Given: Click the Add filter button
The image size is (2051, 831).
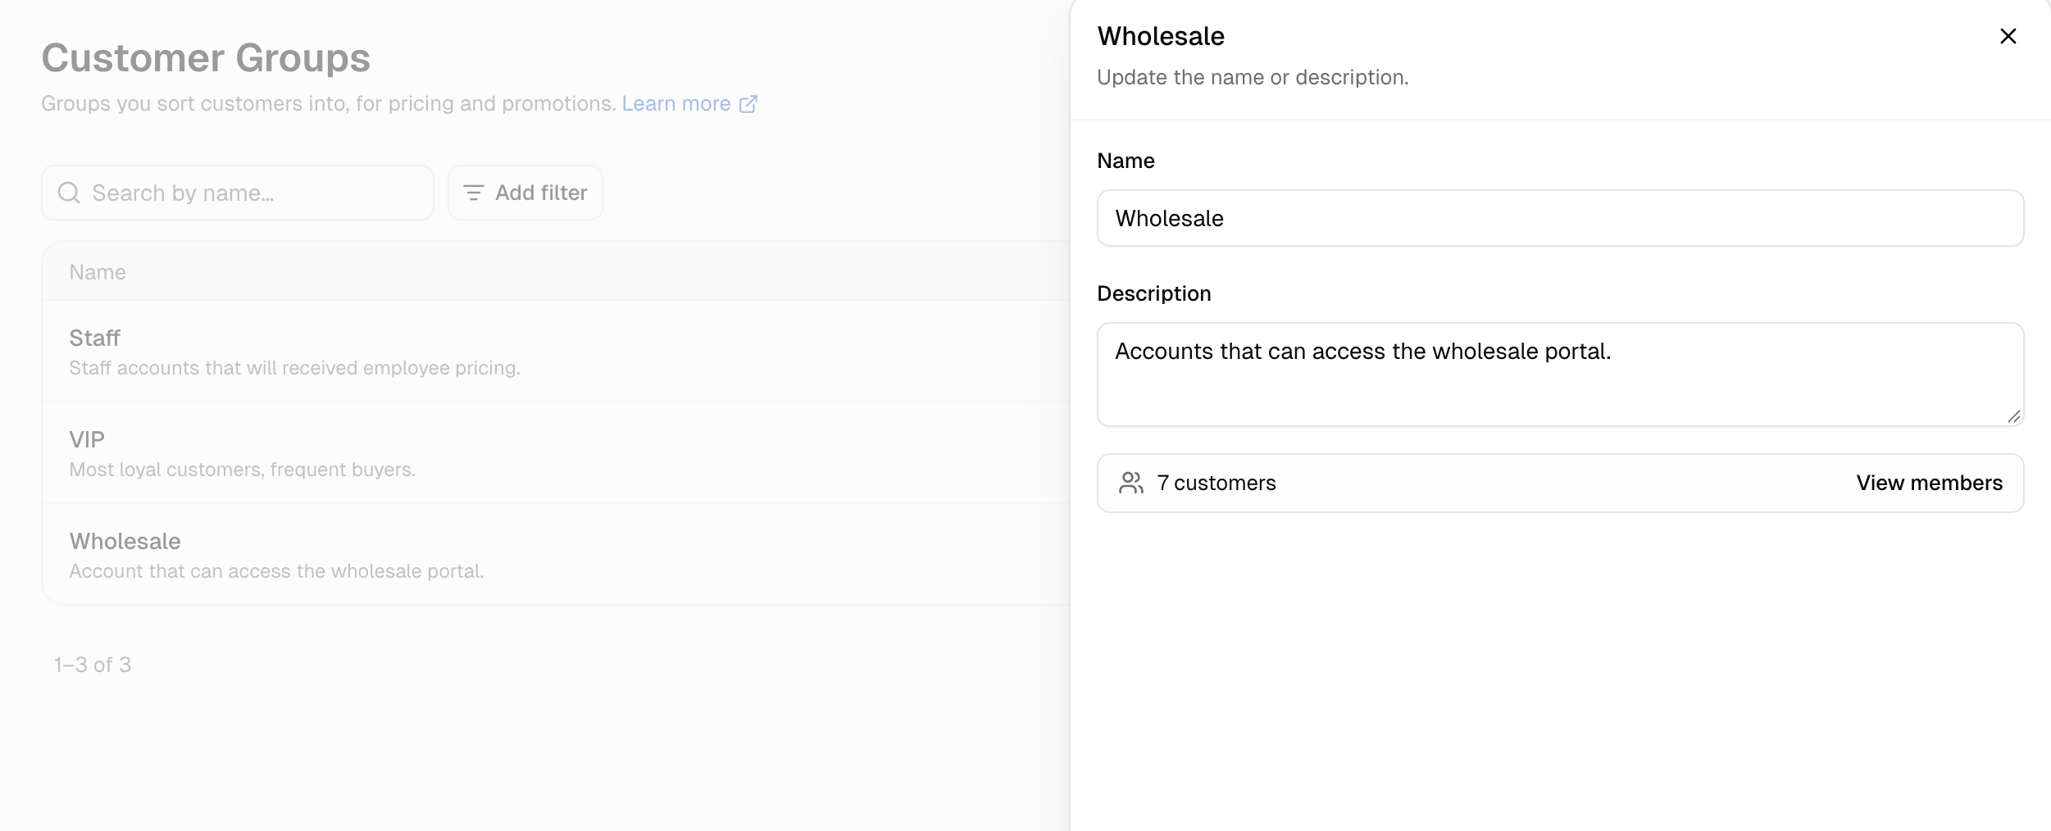Looking at the screenshot, I should [x=525, y=193].
